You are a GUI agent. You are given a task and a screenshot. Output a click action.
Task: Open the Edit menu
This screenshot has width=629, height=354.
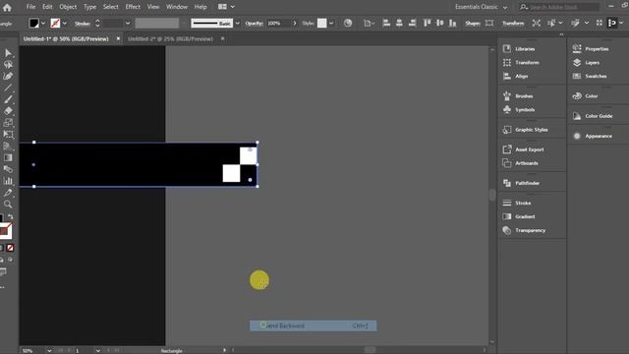(47, 7)
